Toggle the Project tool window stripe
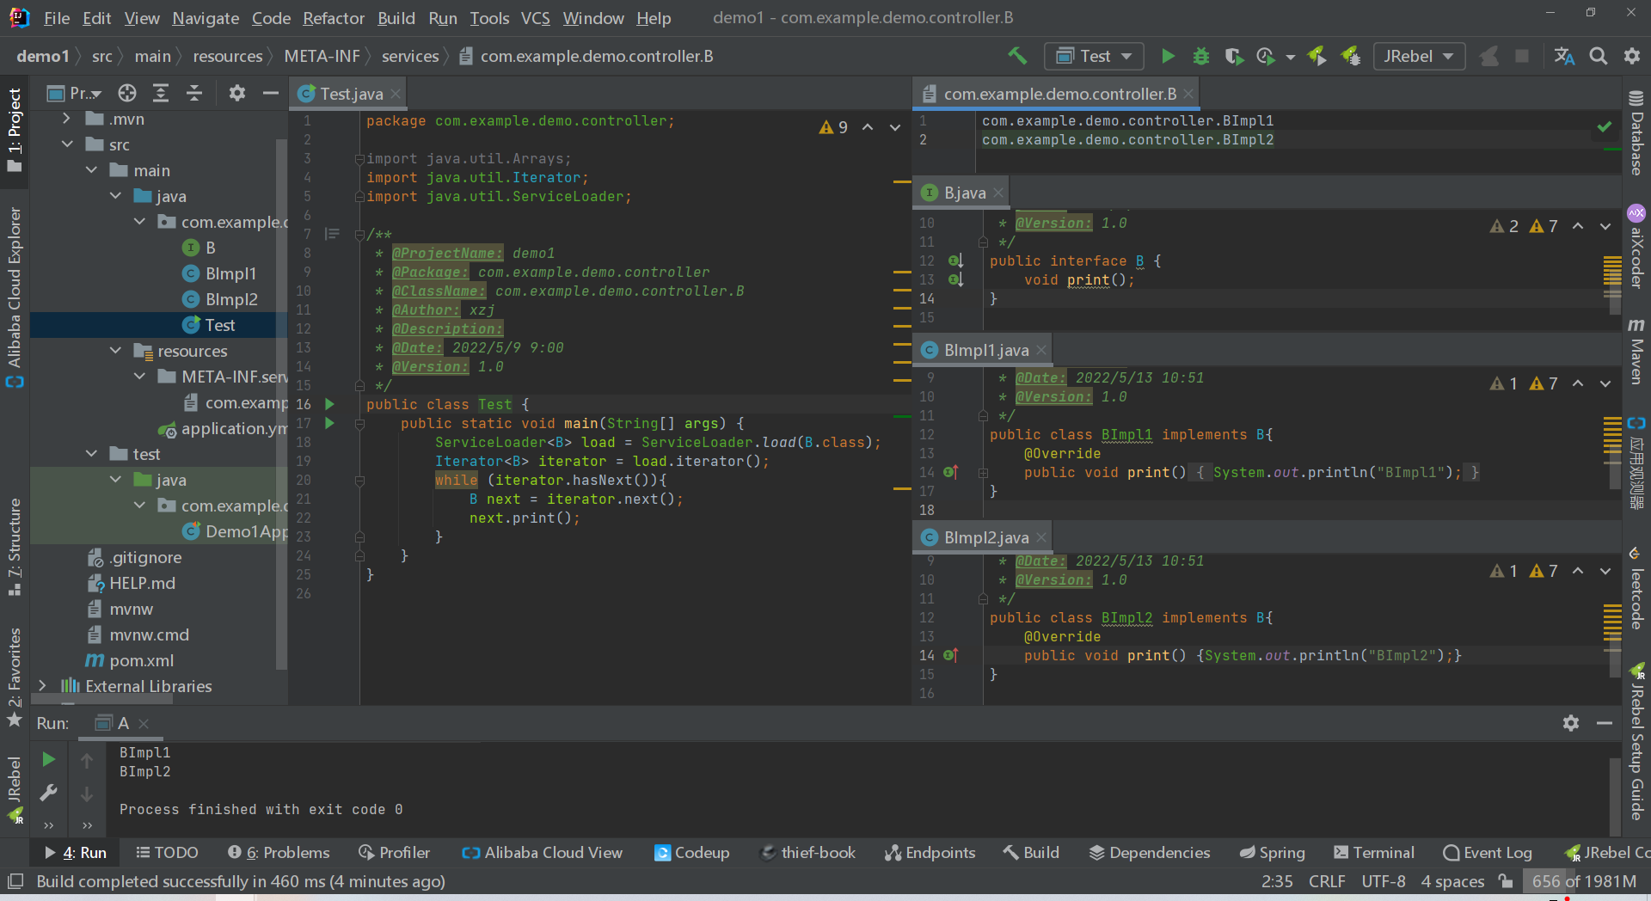 pyautogui.click(x=15, y=129)
